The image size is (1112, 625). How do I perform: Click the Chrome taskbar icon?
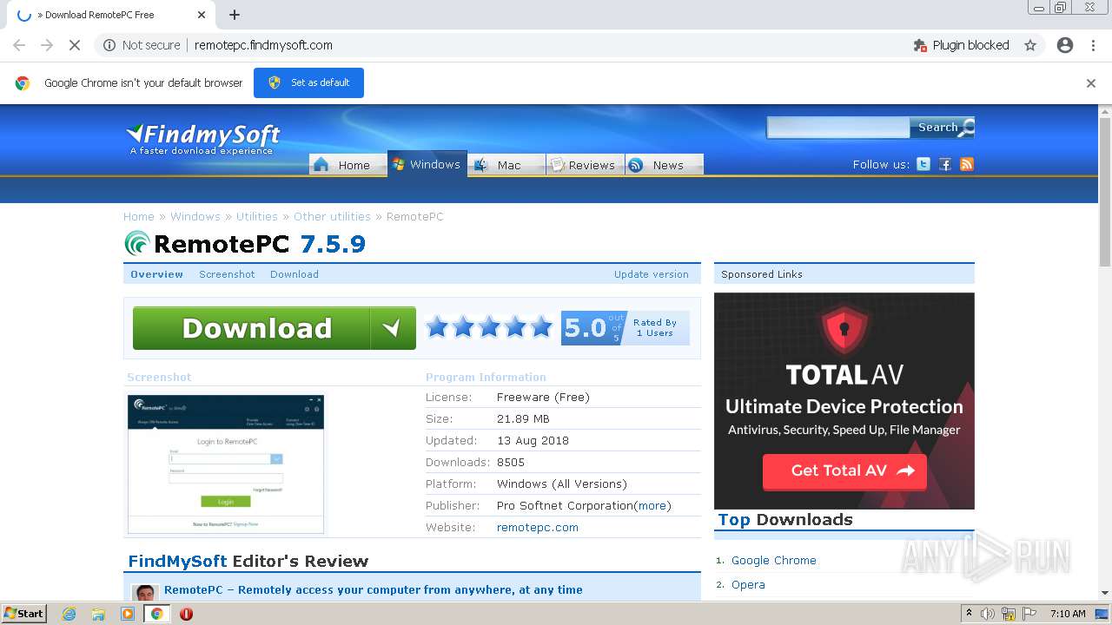click(x=156, y=614)
